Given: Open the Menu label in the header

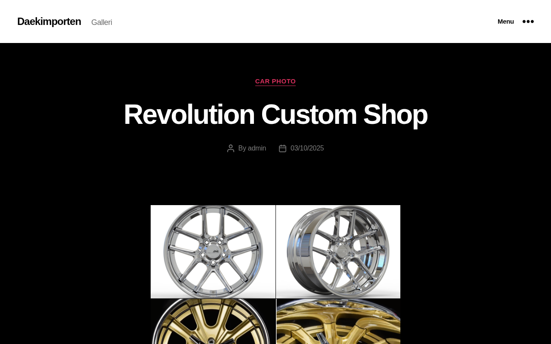Looking at the screenshot, I should tap(506, 21).
